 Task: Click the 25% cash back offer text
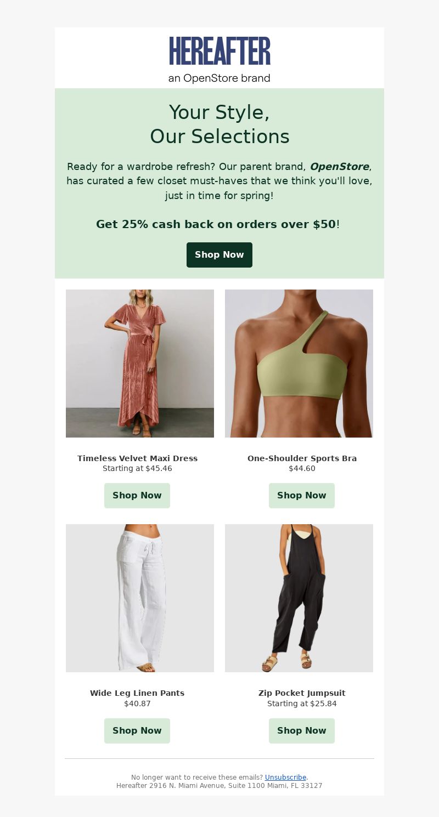pyautogui.click(x=218, y=224)
